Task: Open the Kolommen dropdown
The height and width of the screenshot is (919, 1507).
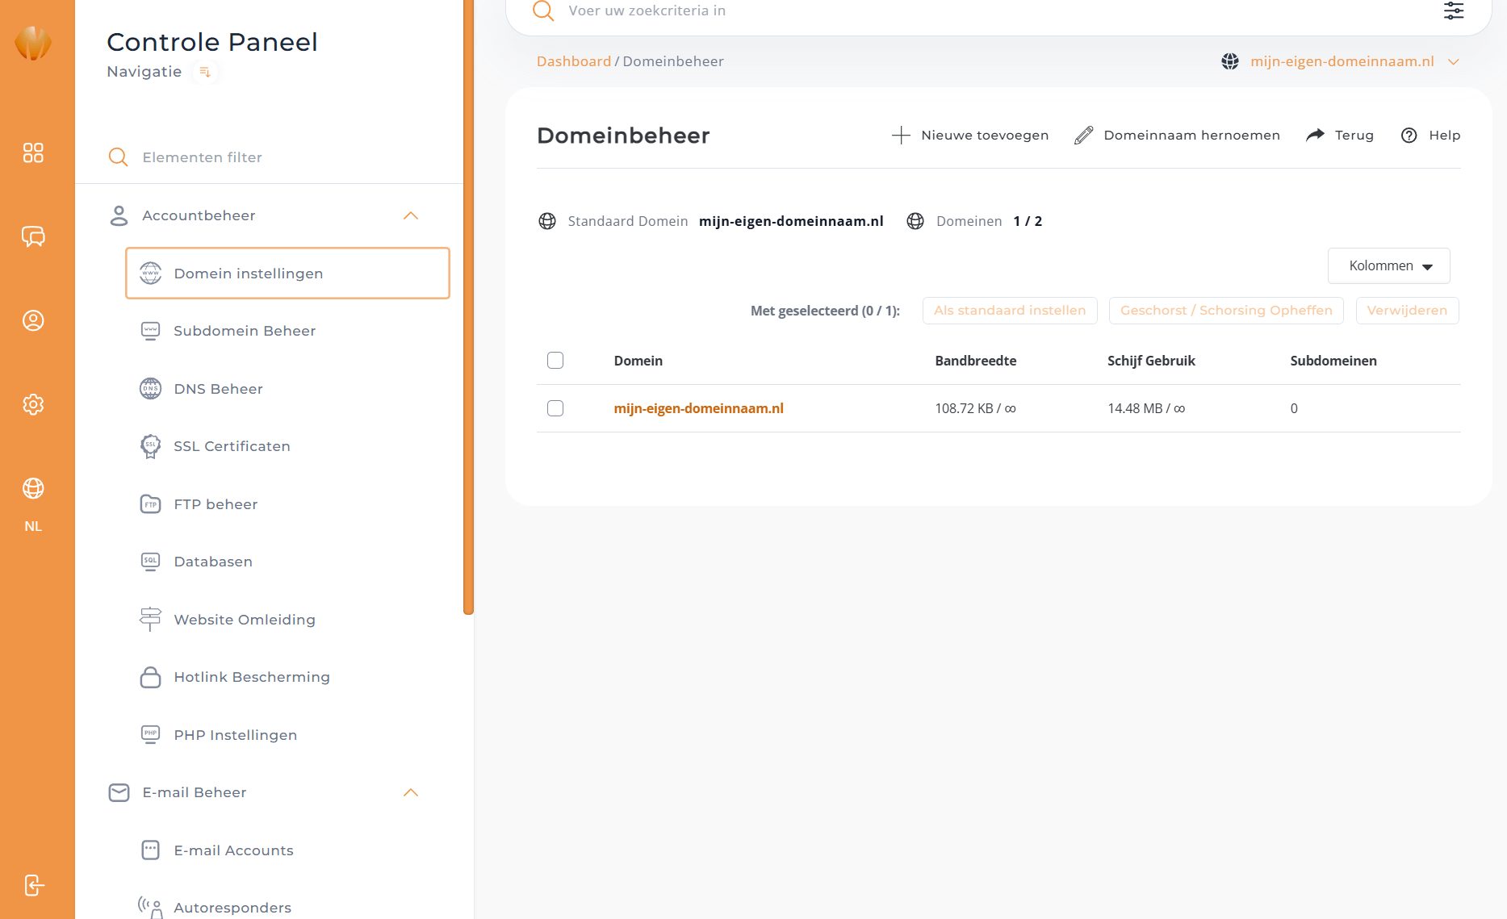Action: click(x=1389, y=266)
